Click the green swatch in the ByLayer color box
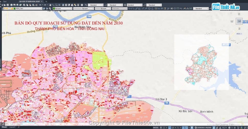Image resolution: width=248 pixels, height=129 pixels. pyautogui.click(x=54, y=9)
